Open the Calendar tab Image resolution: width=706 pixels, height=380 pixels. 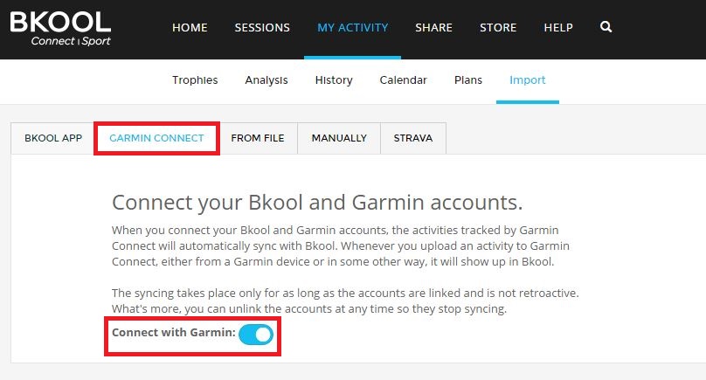click(x=403, y=80)
